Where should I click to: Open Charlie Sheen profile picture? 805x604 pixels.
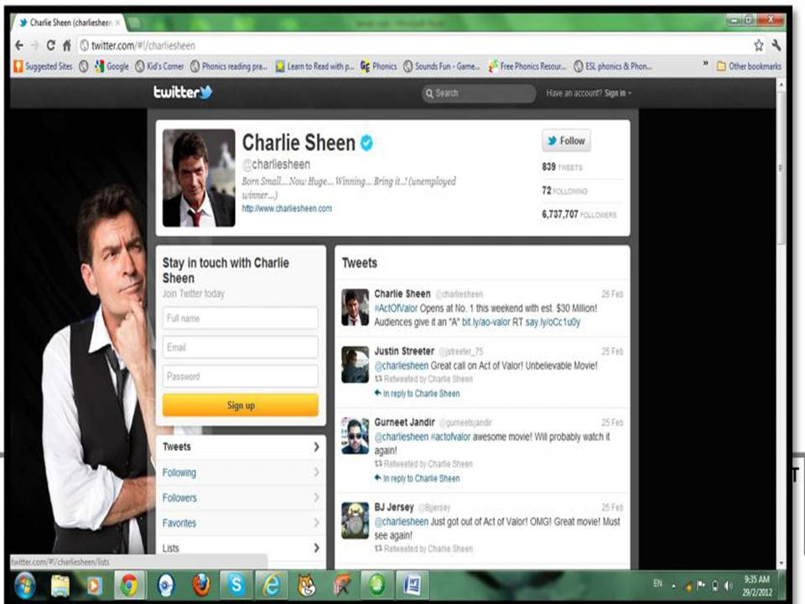[x=199, y=178]
